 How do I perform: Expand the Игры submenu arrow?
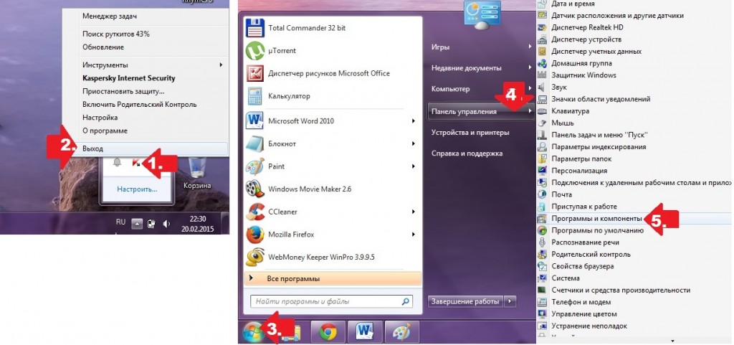(x=530, y=47)
